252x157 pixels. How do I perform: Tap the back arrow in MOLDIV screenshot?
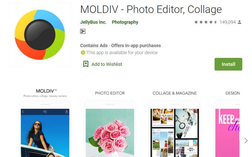[x=23, y=112]
